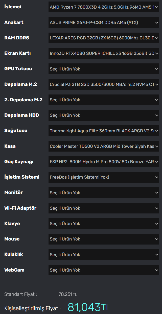
Task: Open the Wi-Fi Adaptör dropdown
Action: point(104,208)
